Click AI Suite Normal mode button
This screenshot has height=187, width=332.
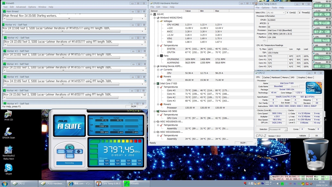[x=70, y=152]
